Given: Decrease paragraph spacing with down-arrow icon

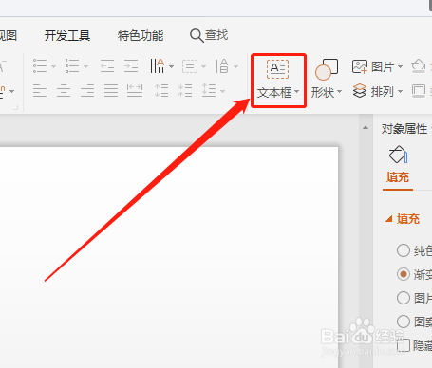Looking at the screenshot, I should click(x=185, y=91).
